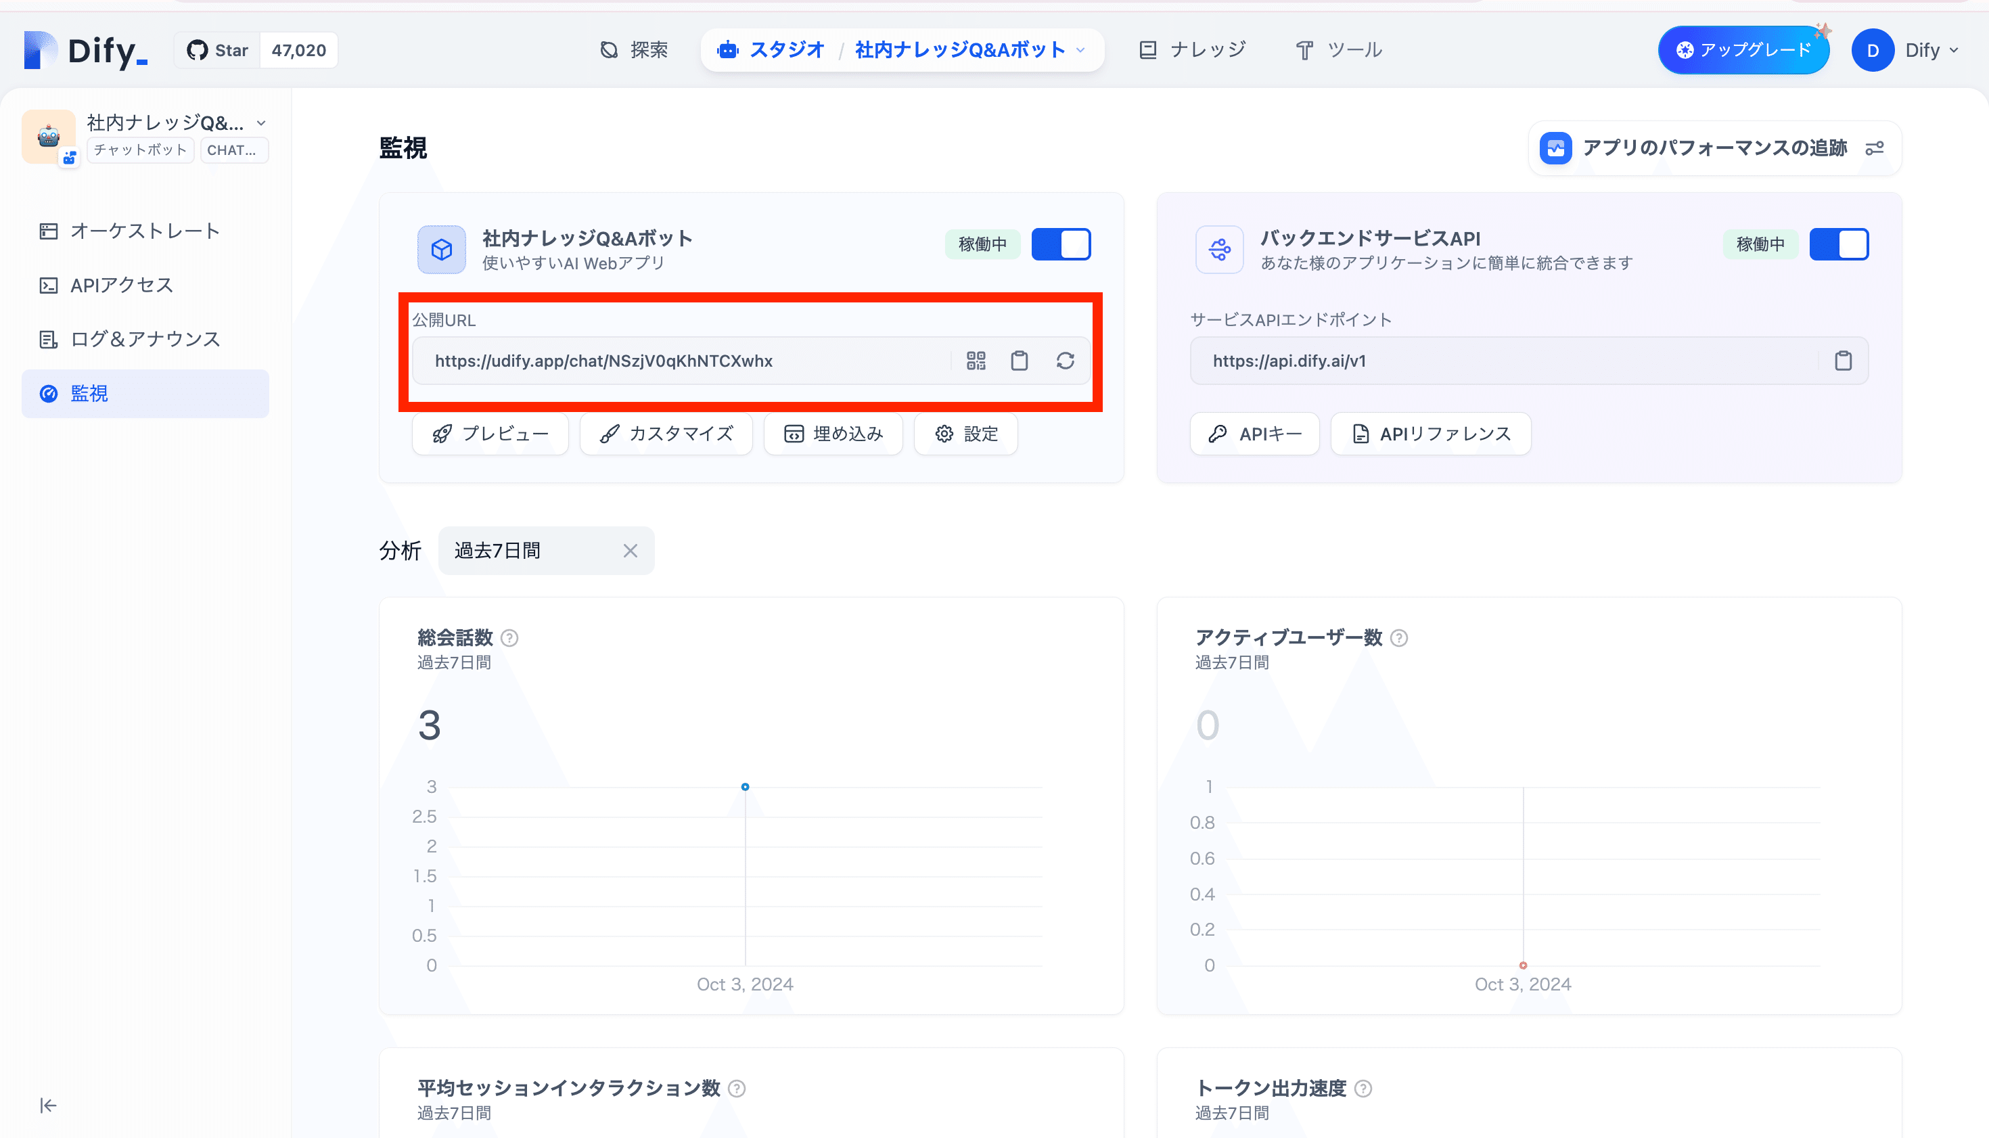Clear the 過去7日間 period filter

(630, 551)
